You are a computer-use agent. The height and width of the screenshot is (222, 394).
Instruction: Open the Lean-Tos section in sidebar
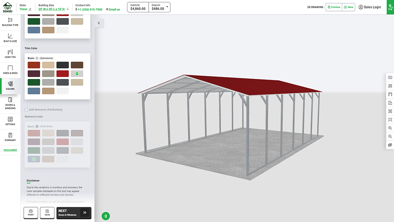coord(10,54)
